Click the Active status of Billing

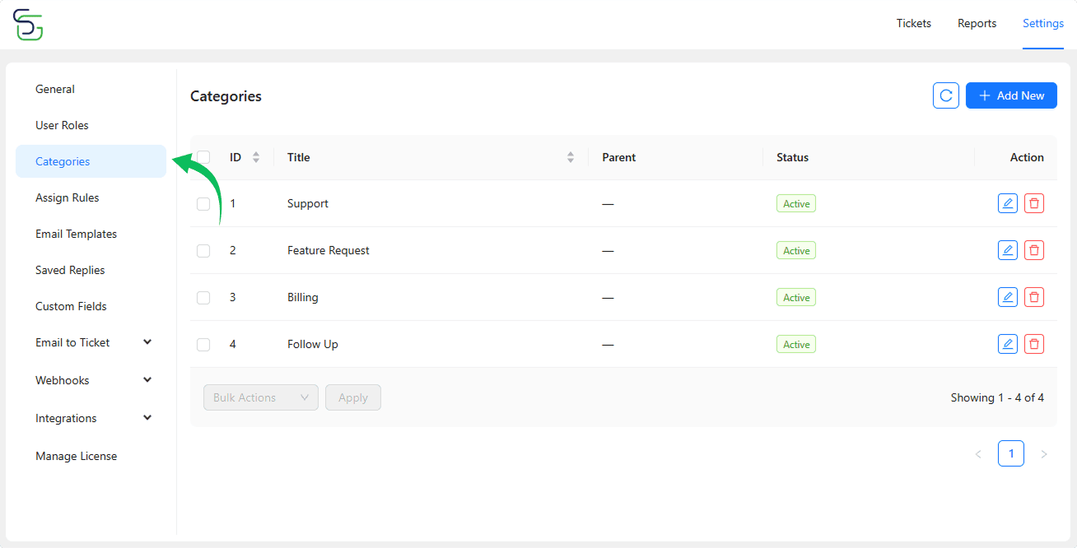pos(796,297)
